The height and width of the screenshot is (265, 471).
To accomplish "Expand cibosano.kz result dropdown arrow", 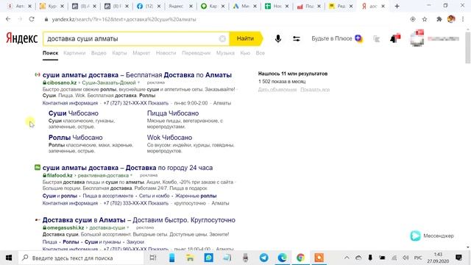I will point(139,82).
